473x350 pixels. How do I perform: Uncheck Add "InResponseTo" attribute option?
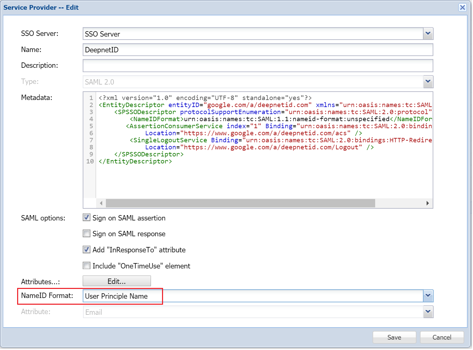(x=87, y=250)
